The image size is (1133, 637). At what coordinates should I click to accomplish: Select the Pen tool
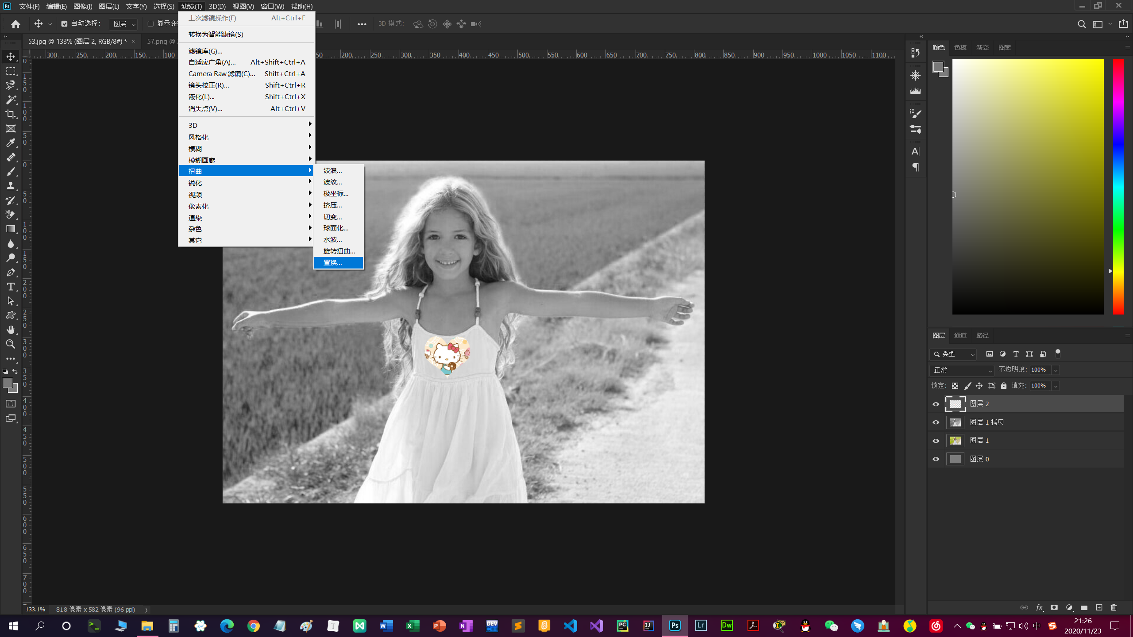point(11,272)
